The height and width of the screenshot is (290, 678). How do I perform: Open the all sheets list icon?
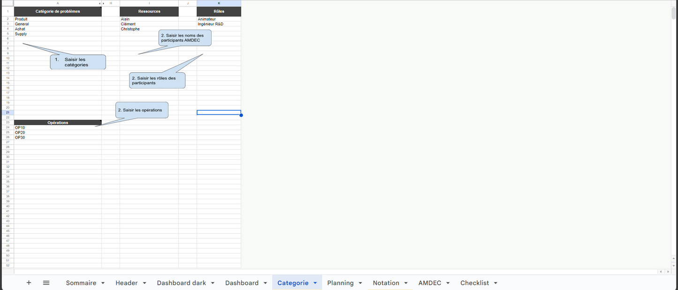coord(46,283)
